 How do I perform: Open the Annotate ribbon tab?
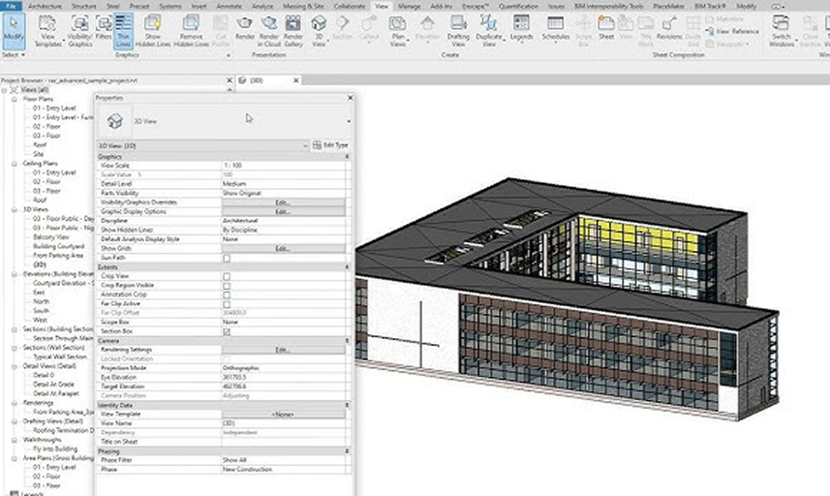tap(230, 7)
